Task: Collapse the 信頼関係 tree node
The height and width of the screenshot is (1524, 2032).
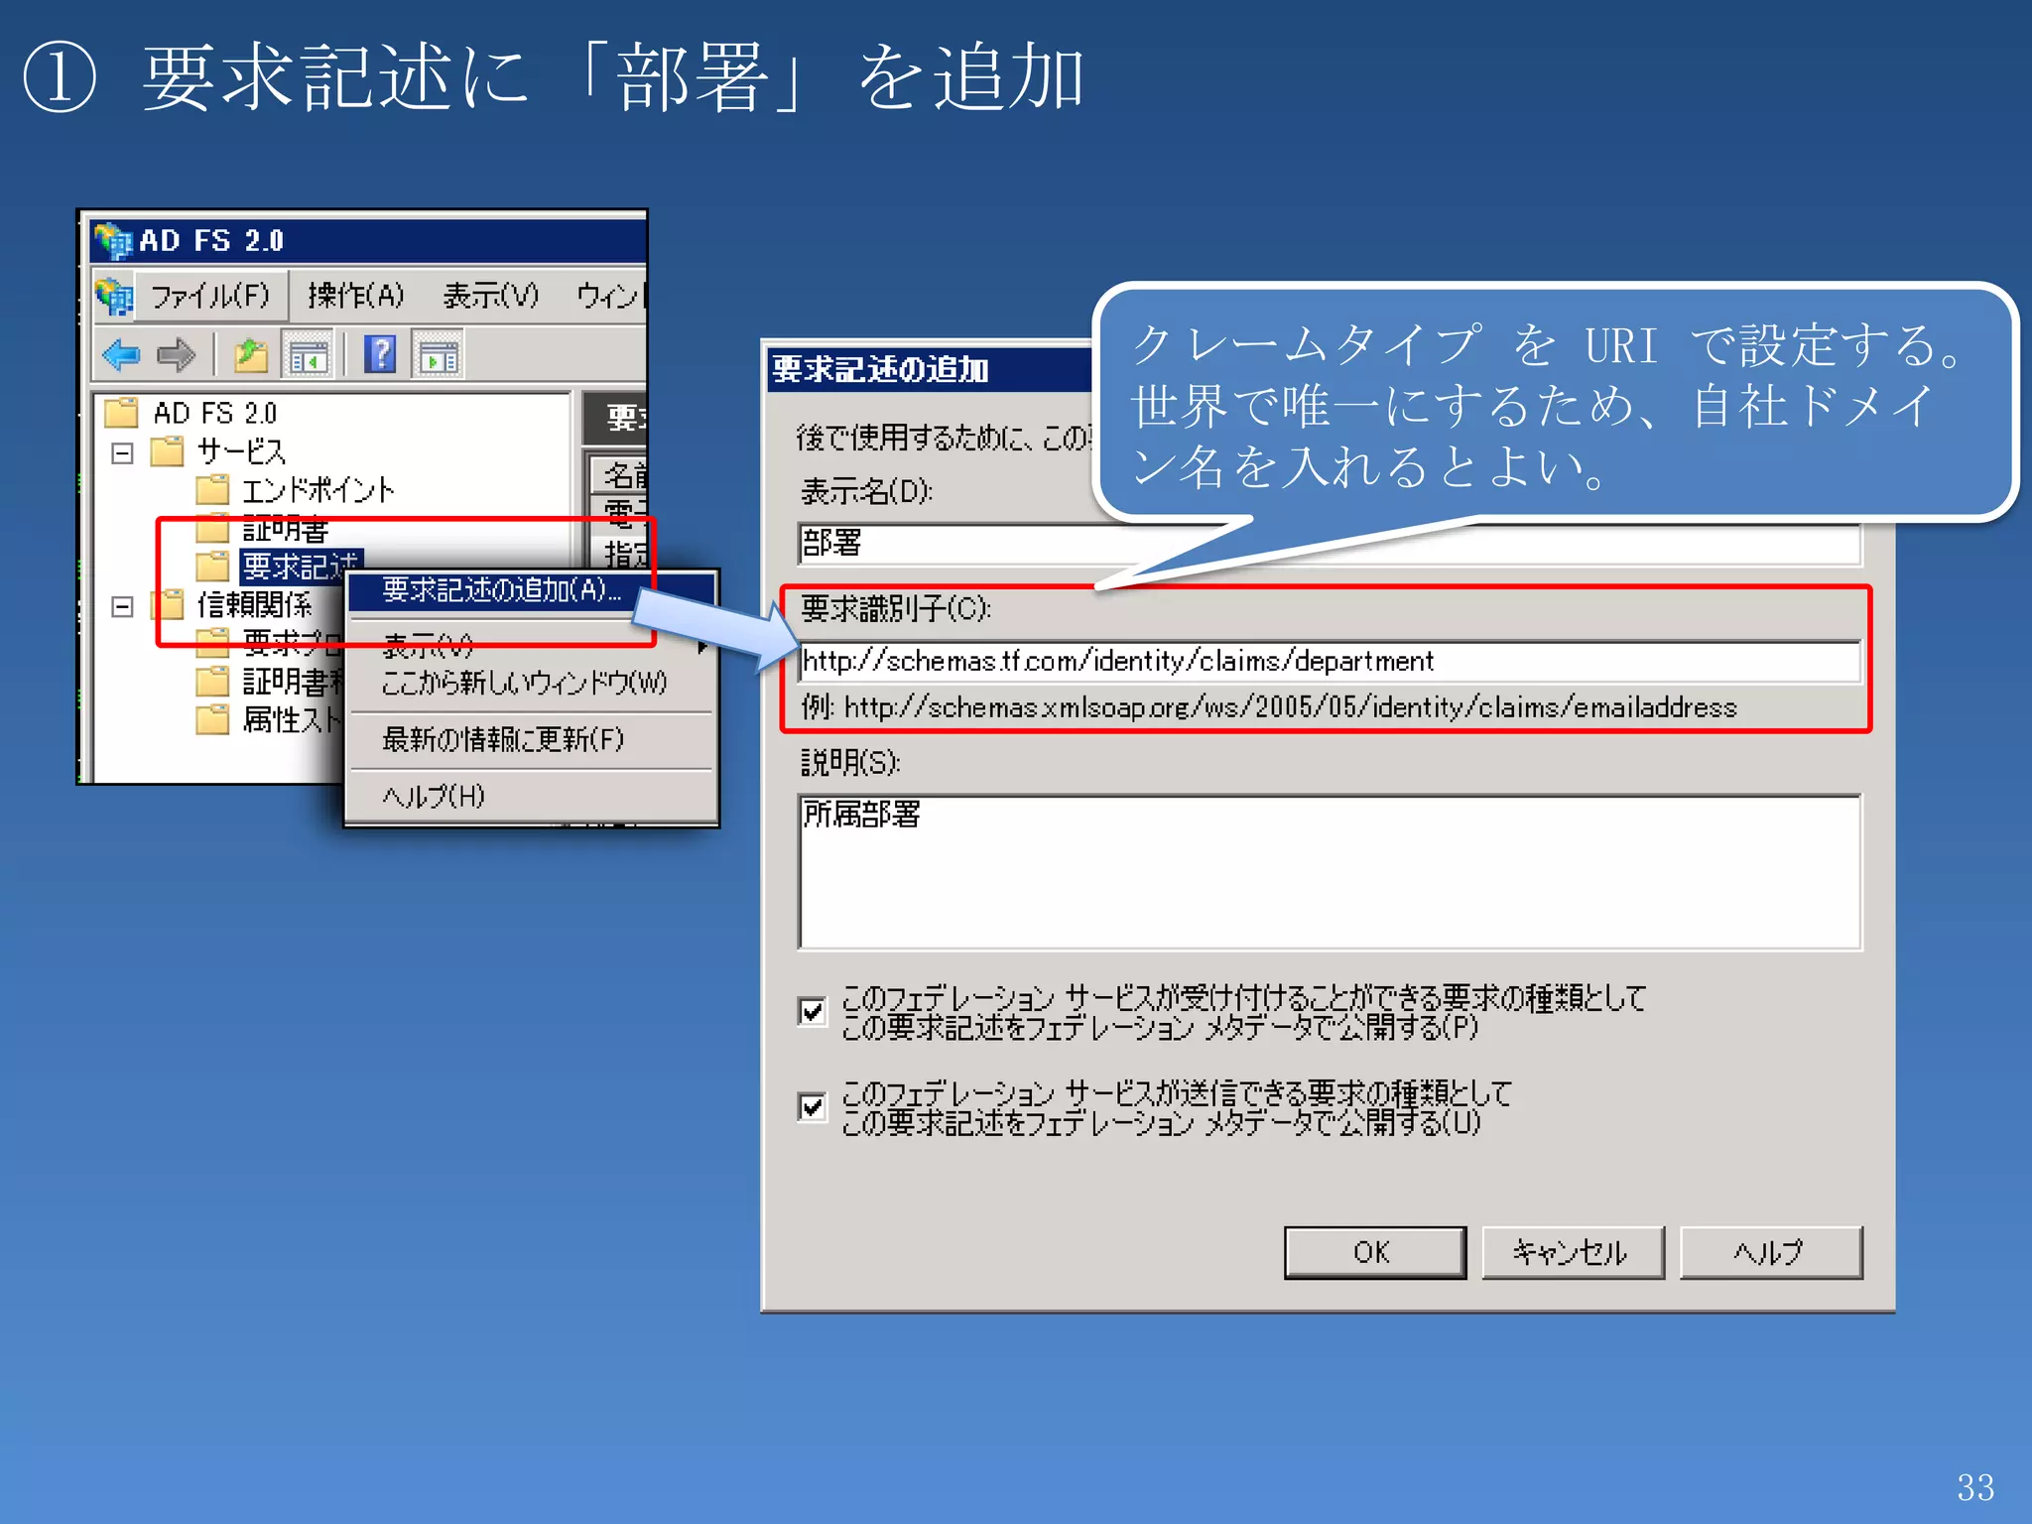Action: click(122, 606)
